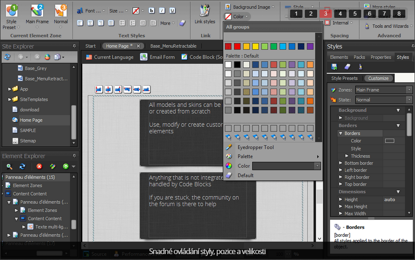This screenshot has height=260, width=415.
Task: Click the Borders Color swatch box
Action: (390, 141)
